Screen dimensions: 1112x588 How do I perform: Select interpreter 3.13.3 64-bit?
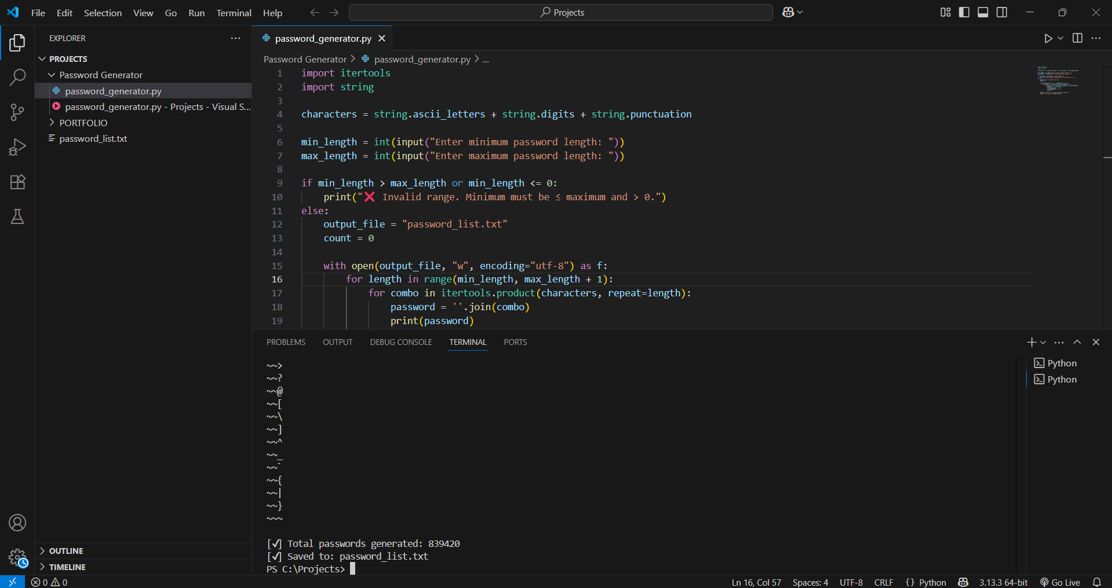[x=1004, y=582]
